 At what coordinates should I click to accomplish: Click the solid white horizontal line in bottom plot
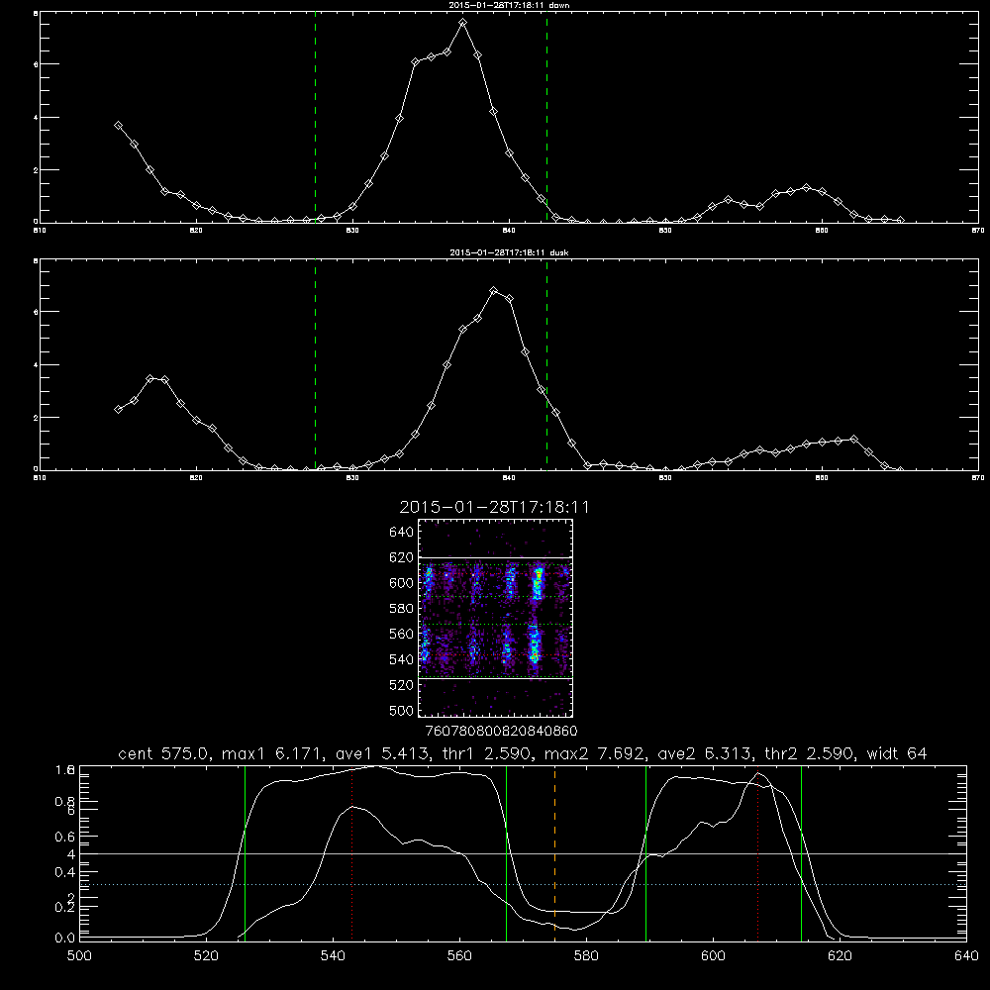(523, 853)
